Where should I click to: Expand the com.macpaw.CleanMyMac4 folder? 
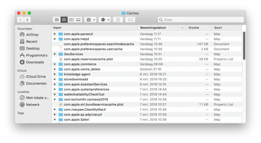(x=55, y=109)
